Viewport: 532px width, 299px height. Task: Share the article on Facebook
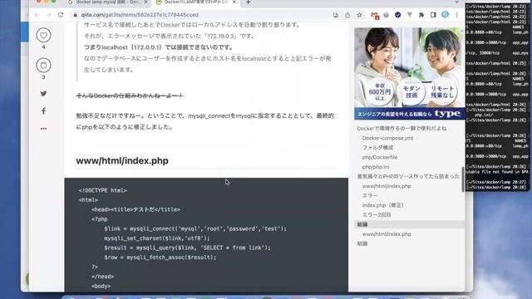[43, 111]
